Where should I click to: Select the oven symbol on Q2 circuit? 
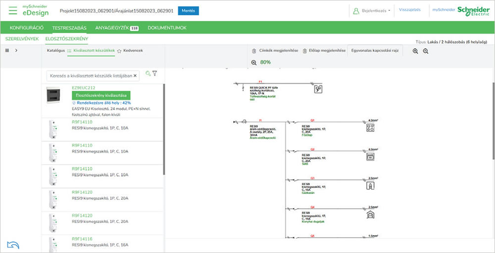pos(370,157)
